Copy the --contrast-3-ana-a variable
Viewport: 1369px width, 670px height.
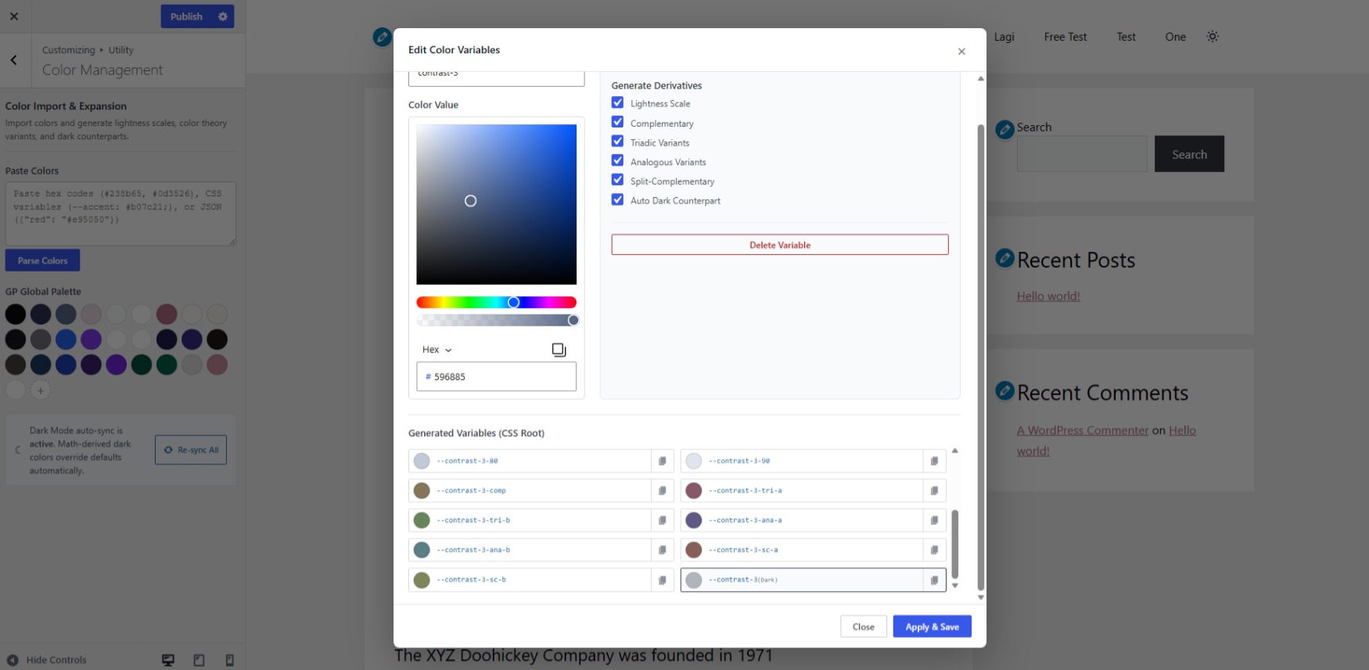[x=934, y=521]
